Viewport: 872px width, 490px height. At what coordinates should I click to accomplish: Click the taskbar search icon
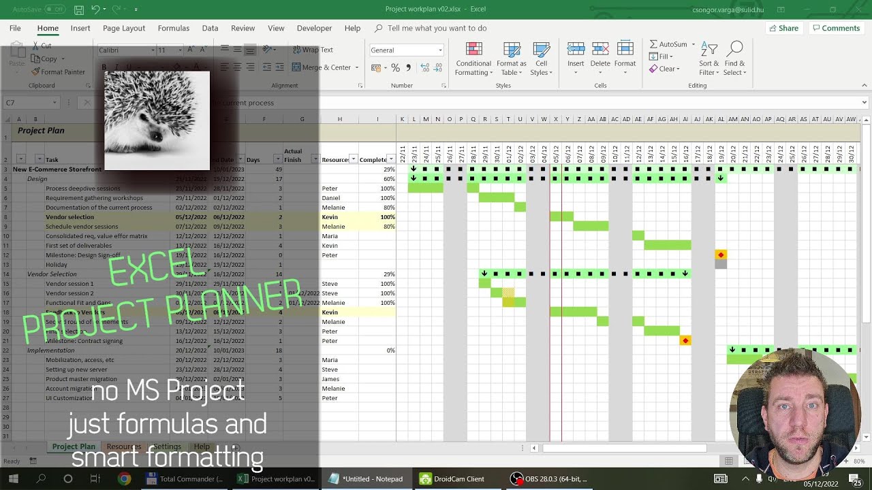[41, 478]
